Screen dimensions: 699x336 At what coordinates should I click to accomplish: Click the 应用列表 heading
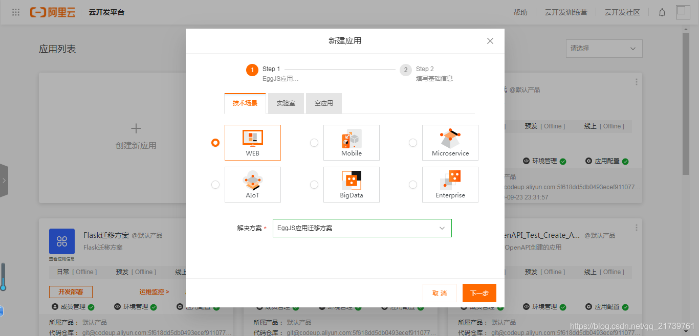(x=57, y=49)
